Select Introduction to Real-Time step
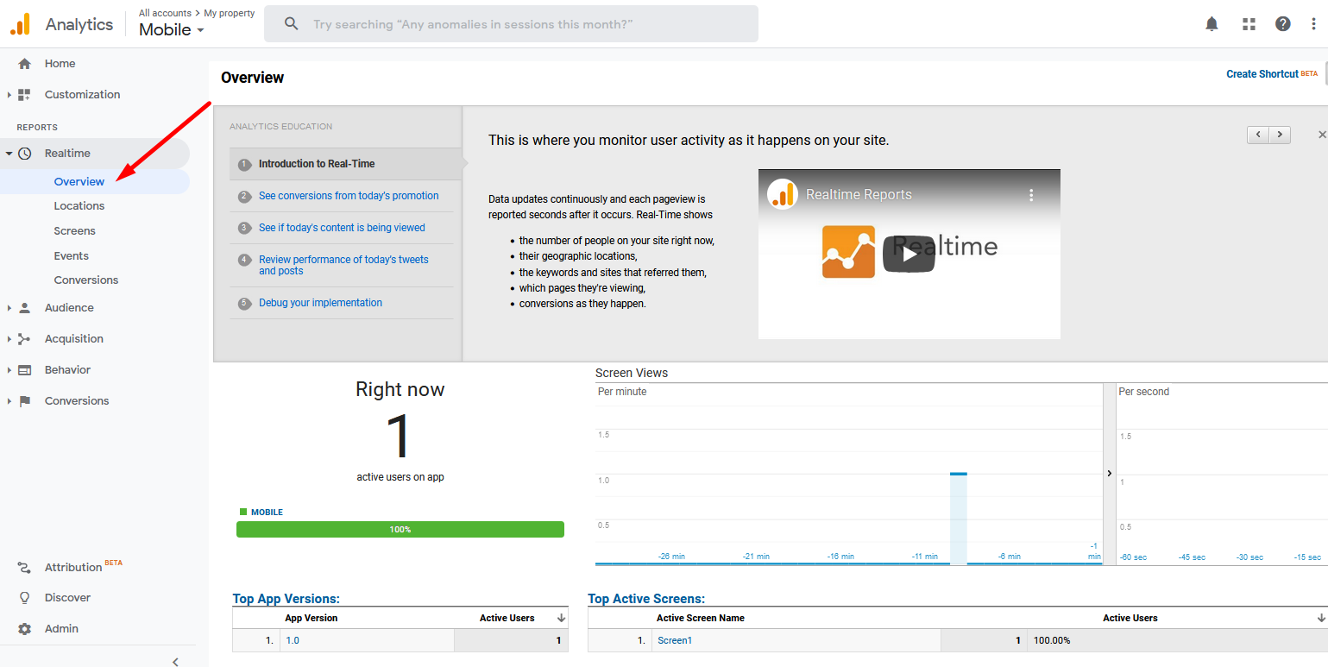 [x=317, y=164]
